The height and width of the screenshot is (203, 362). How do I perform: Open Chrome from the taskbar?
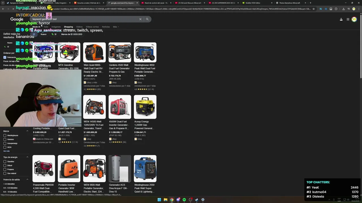[172, 200]
